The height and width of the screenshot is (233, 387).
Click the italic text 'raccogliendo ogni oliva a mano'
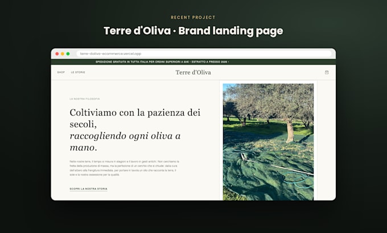click(x=125, y=142)
